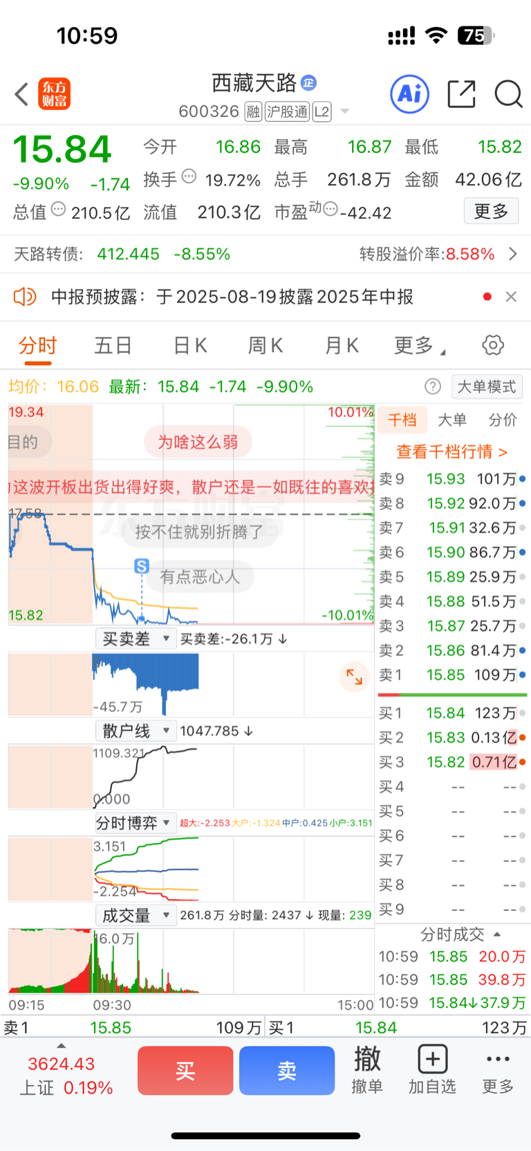The image size is (531, 1151).
Task: Select the 卖9 15.93 order row
Action: 453,479
